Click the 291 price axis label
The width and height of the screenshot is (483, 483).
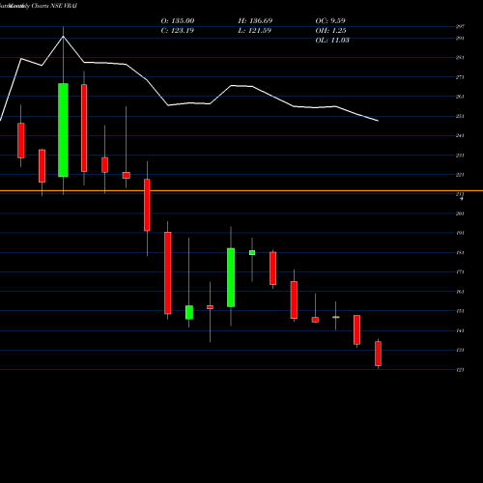[460, 39]
